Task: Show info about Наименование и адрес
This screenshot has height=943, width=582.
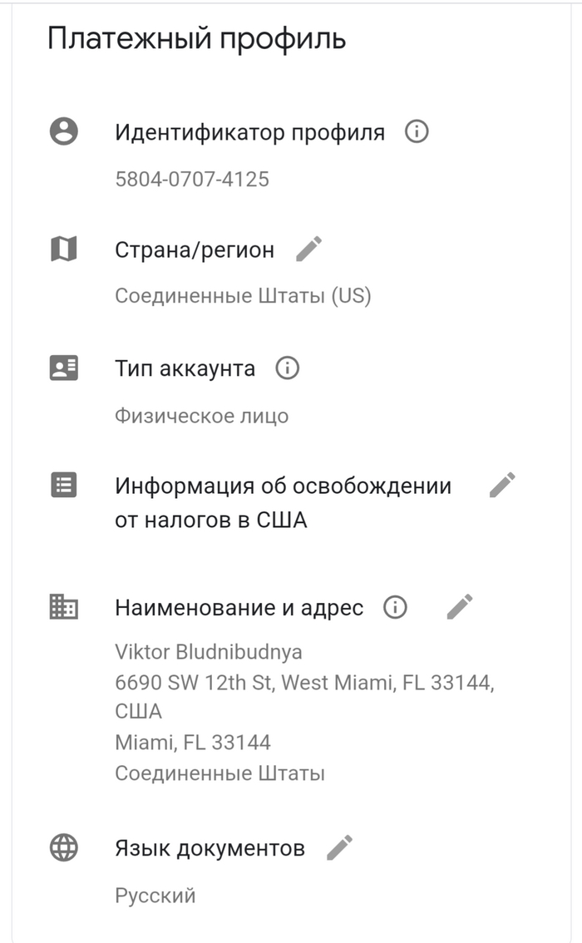Action: coord(395,608)
